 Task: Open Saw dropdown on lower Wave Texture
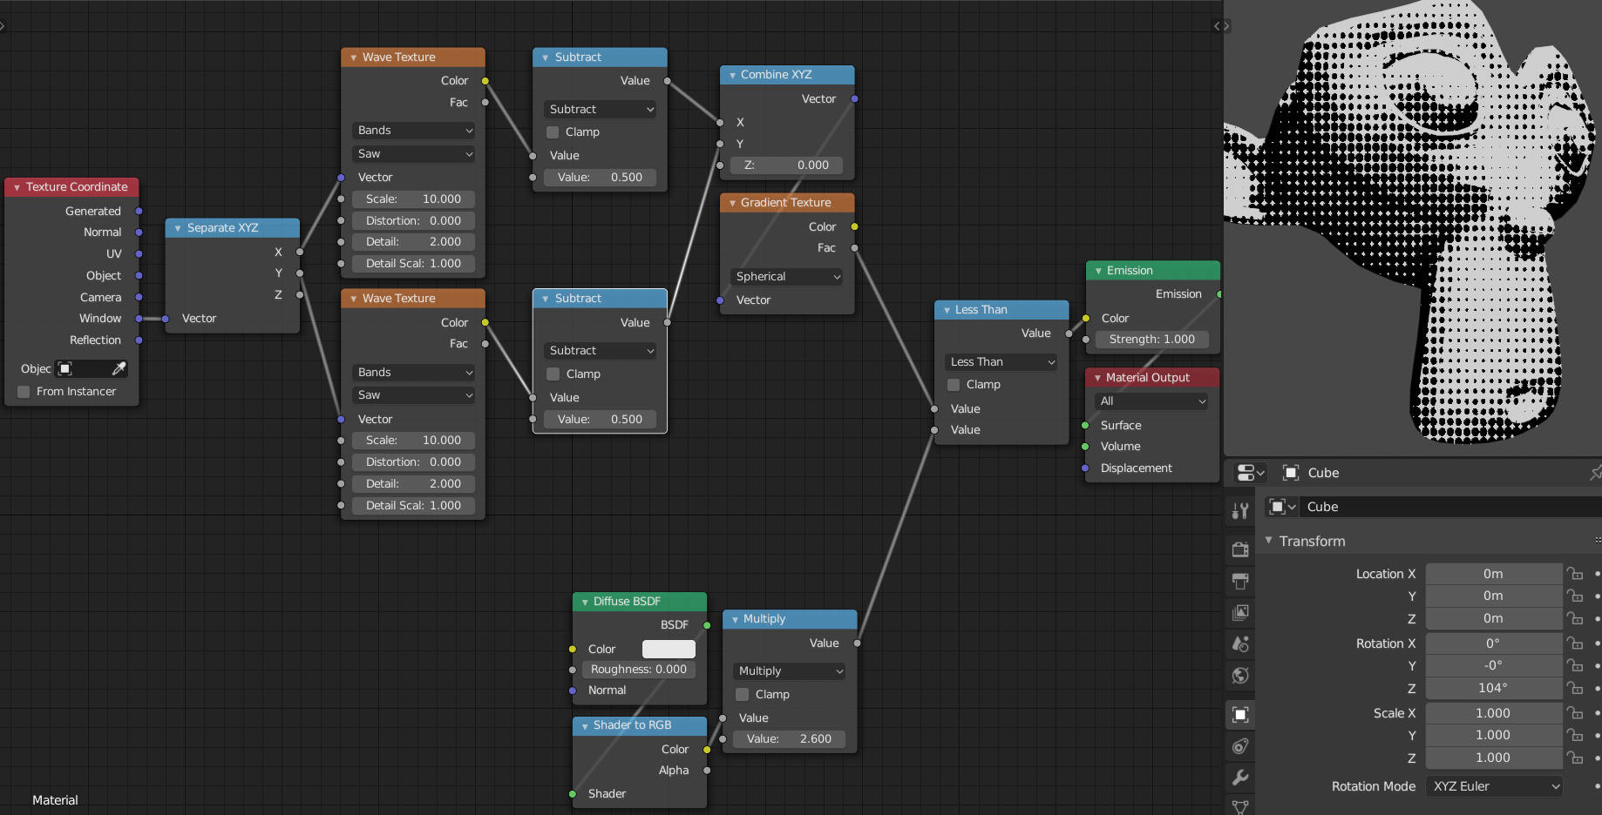tap(414, 395)
